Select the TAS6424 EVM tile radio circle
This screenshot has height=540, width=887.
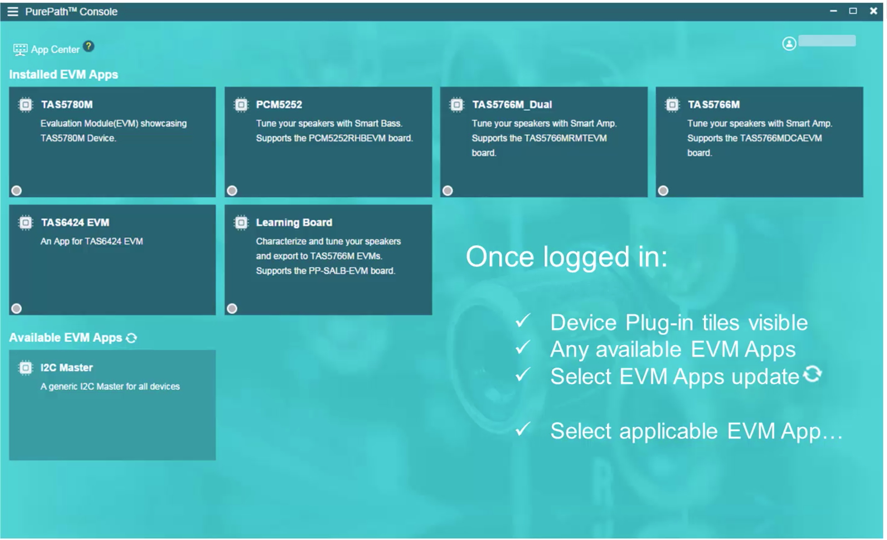tap(17, 309)
